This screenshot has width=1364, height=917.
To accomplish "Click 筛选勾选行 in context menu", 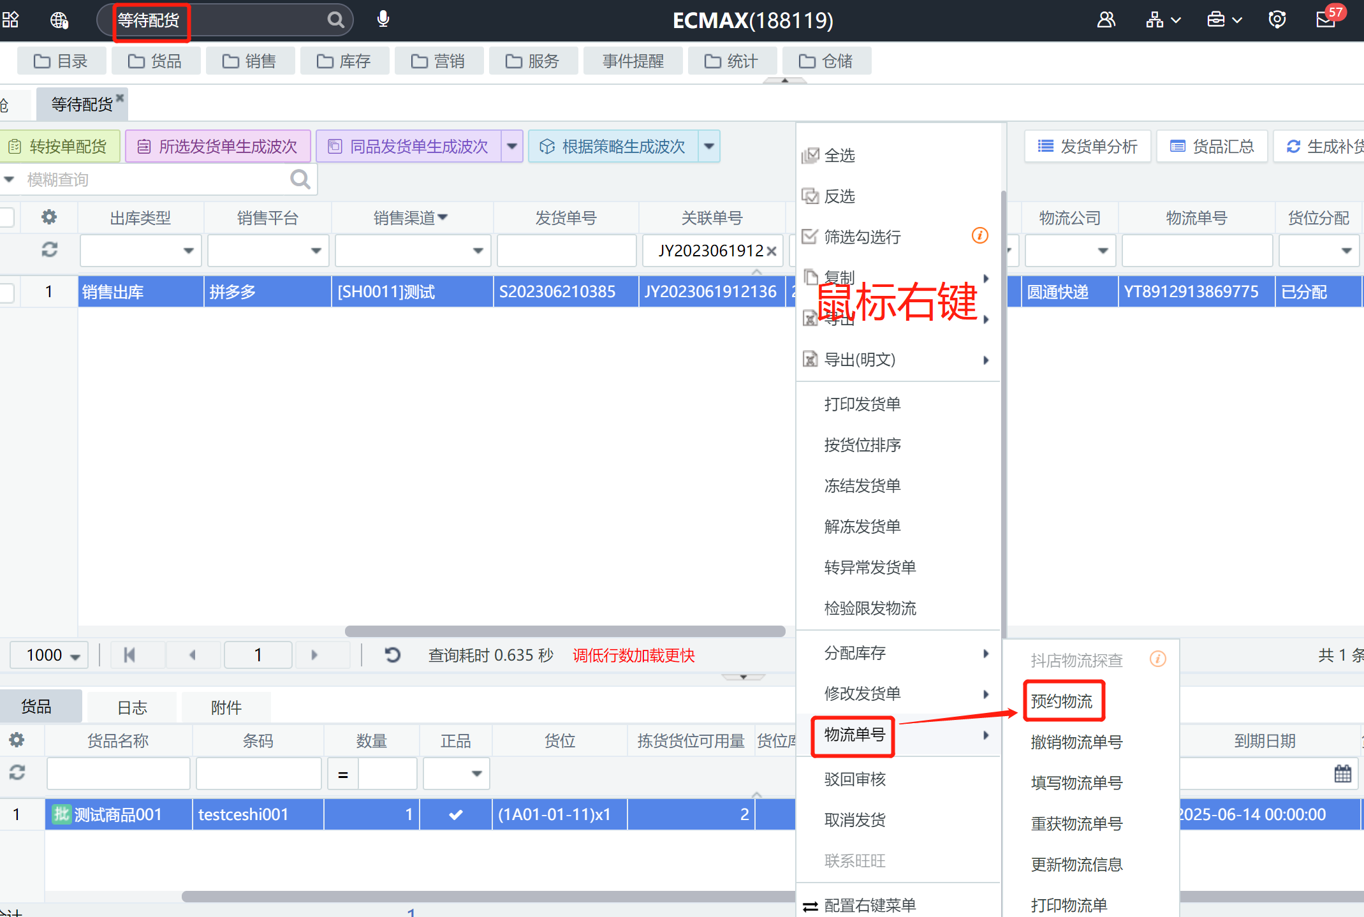I will coord(862,237).
